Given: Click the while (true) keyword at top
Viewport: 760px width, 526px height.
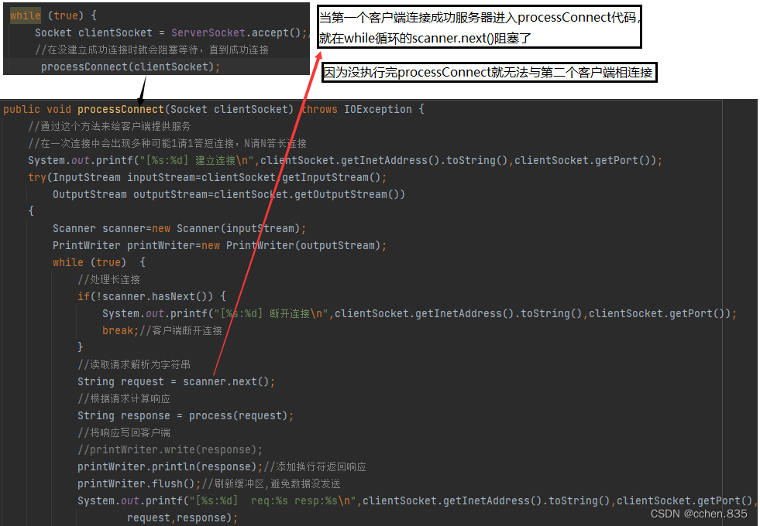Looking at the screenshot, I should 25,15.
